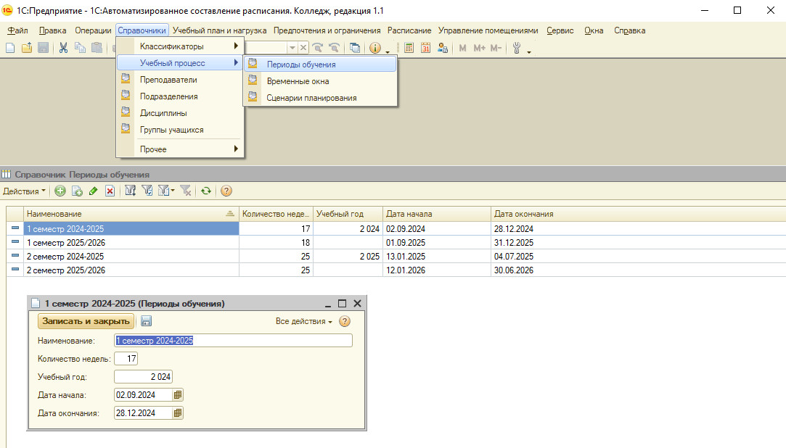Click the green pencil edit icon
Screen dimensions: 786x448
point(93,191)
